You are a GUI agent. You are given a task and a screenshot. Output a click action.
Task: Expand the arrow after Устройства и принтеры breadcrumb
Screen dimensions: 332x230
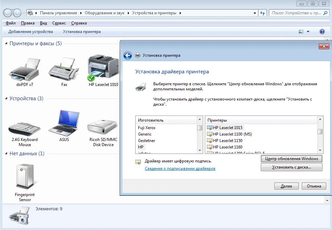tap(180, 13)
